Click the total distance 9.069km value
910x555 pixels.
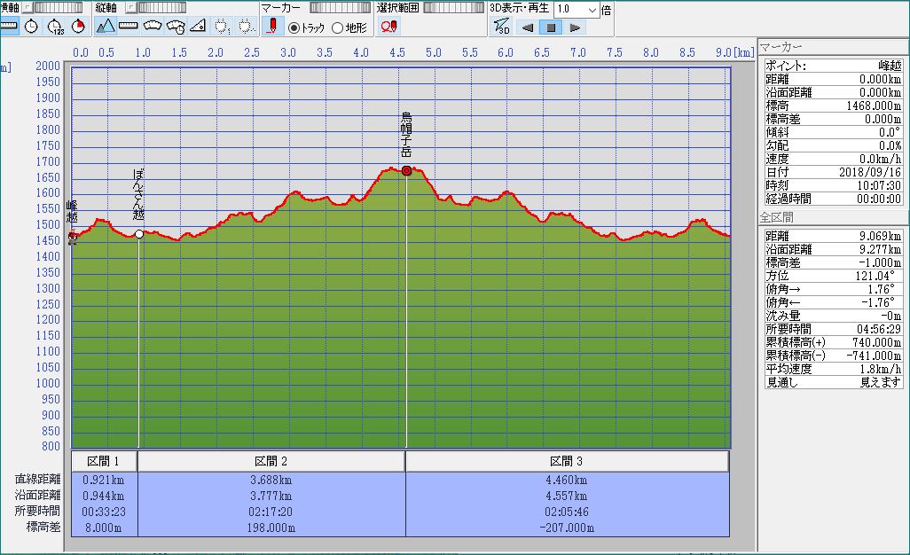point(881,236)
